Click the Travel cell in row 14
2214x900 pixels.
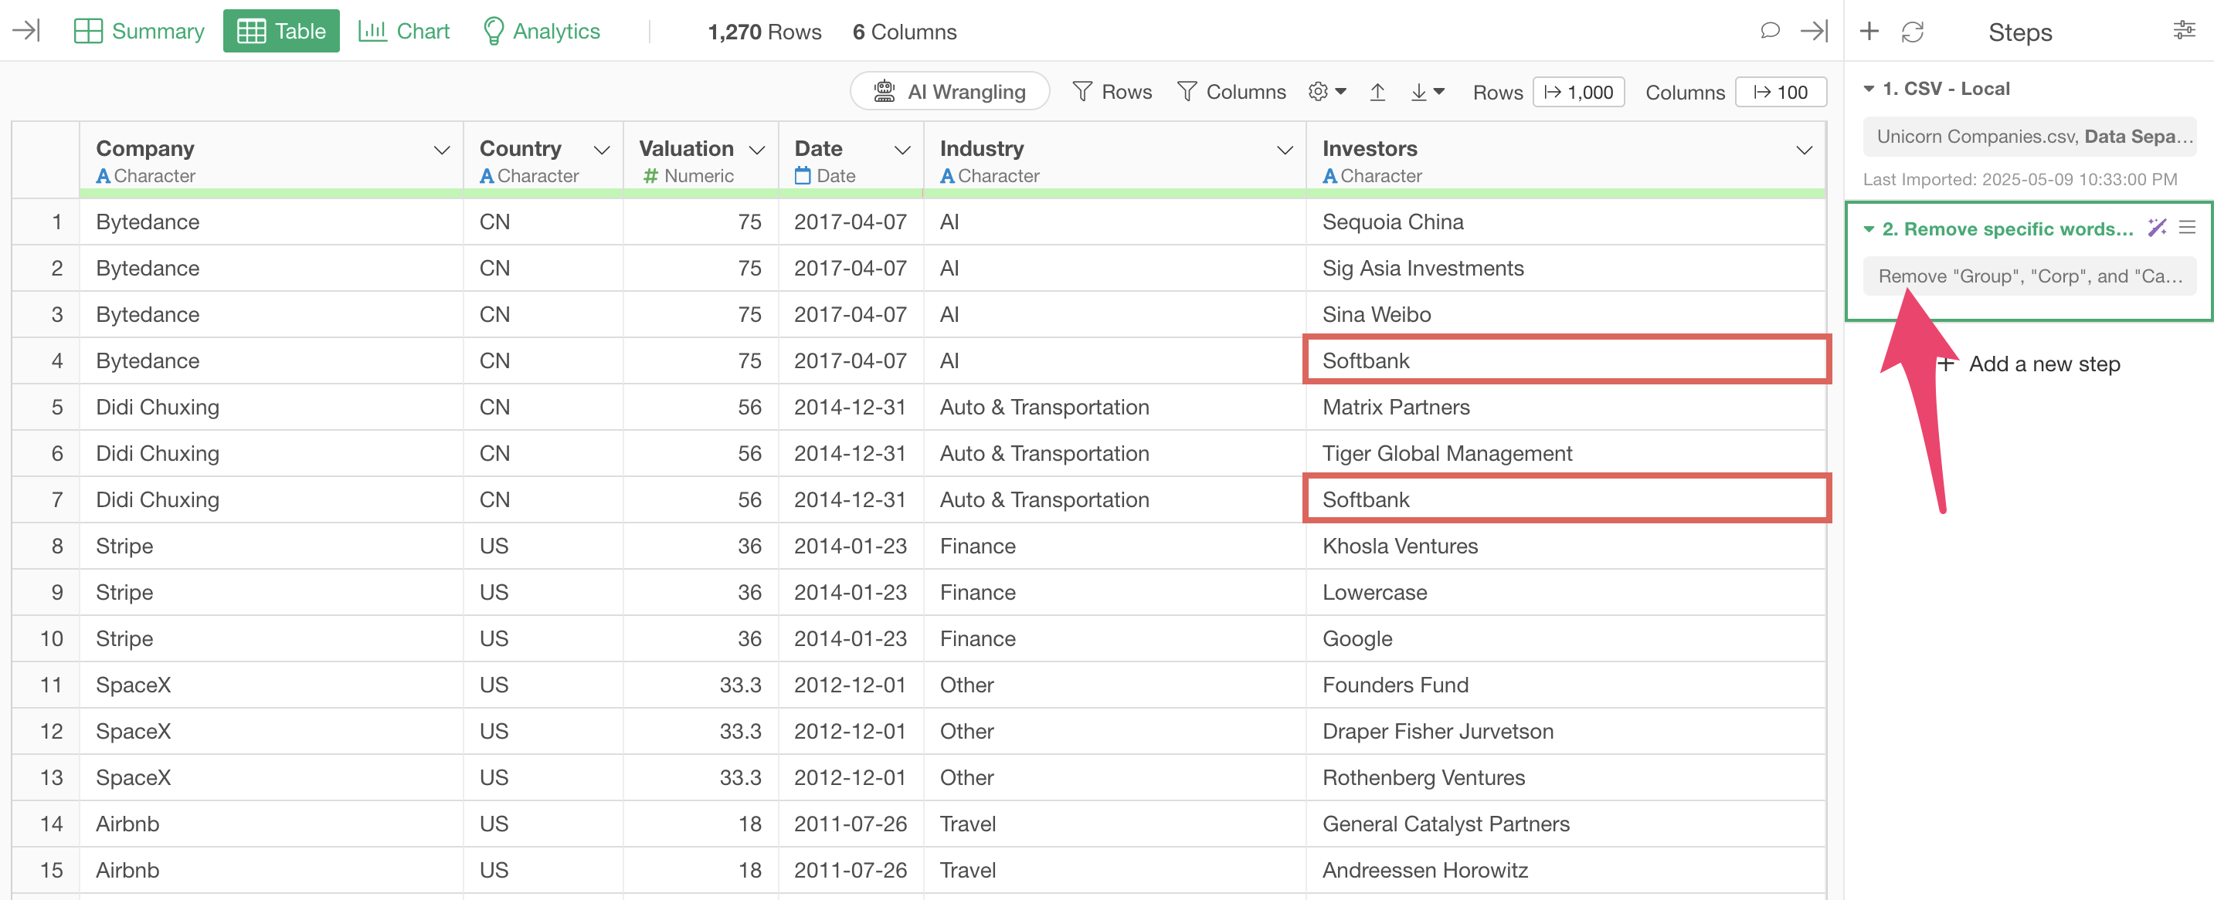1115,824
